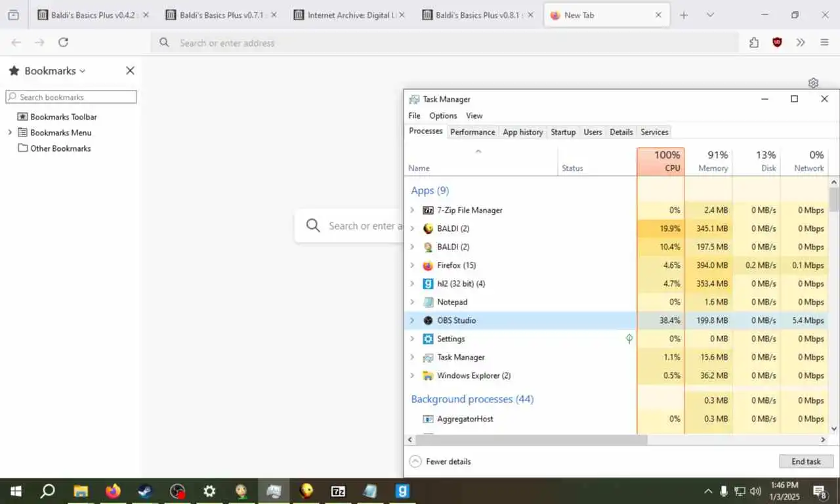Expand the Firefox (15) process group
Image resolution: width=840 pixels, height=504 pixels.
pos(412,266)
